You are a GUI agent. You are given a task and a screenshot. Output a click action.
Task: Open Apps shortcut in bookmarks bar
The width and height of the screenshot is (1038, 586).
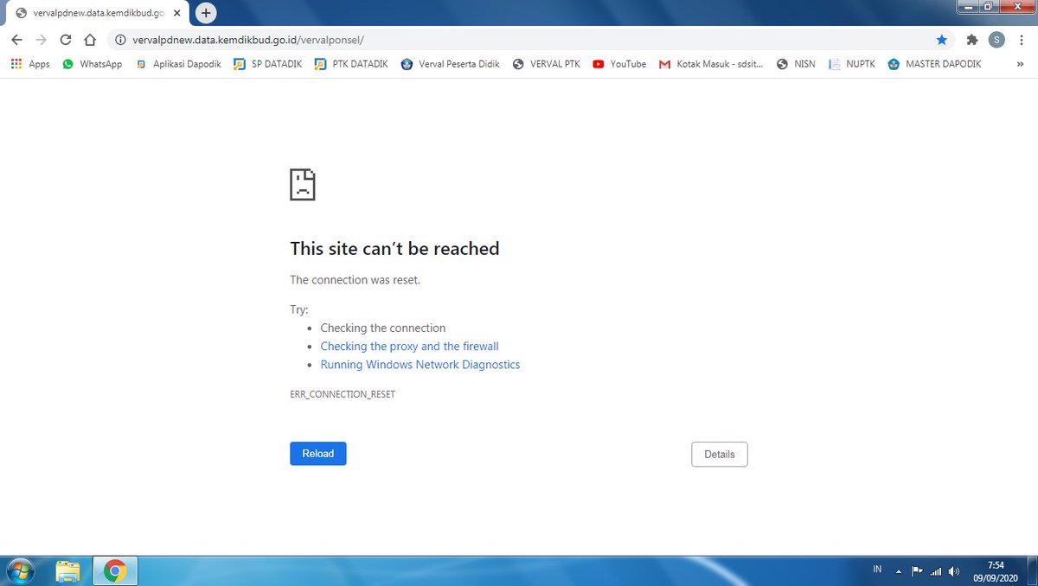pyautogui.click(x=30, y=64)
